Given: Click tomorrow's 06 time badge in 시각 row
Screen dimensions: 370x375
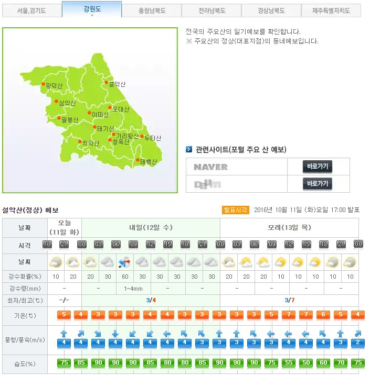Looking at the screenshot, I should 116,245.
